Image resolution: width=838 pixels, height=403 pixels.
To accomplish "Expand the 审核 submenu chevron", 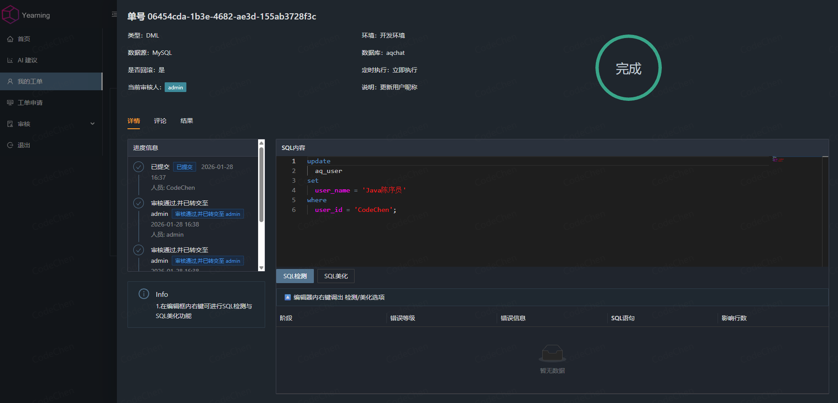I will point(93,124).
